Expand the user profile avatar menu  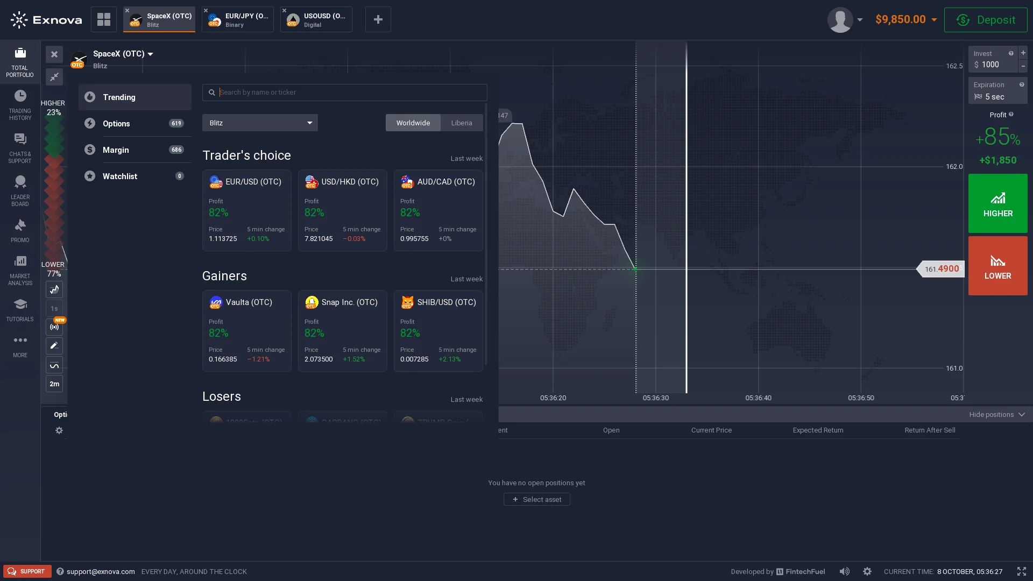coord(845,20)
